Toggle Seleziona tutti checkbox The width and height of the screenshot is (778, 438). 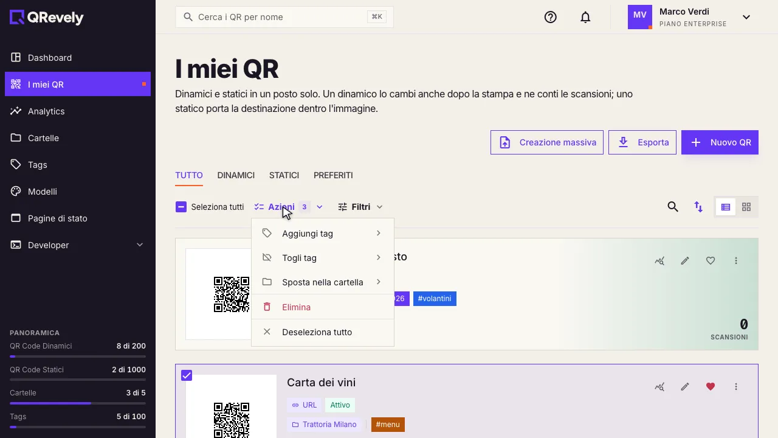click(181, 207)
